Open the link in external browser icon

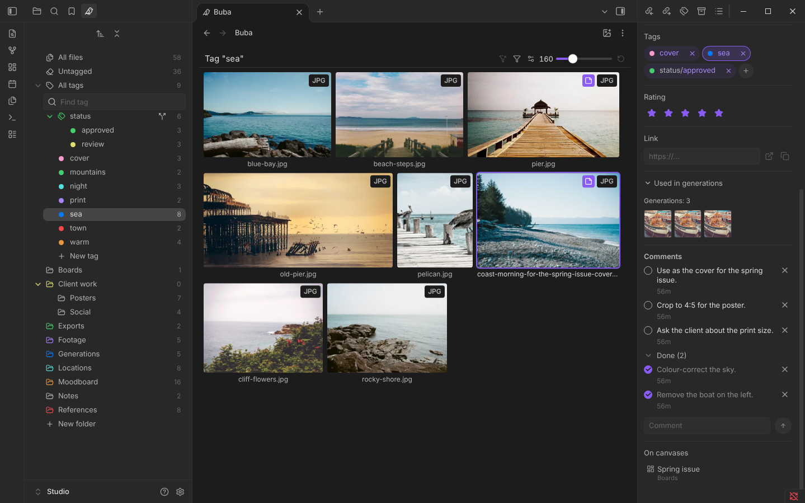tap(769, 156)
